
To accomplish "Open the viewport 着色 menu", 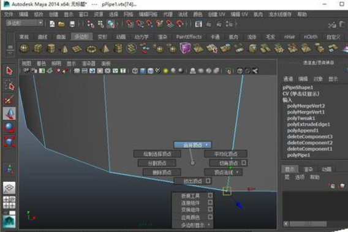I will point(41,64).
